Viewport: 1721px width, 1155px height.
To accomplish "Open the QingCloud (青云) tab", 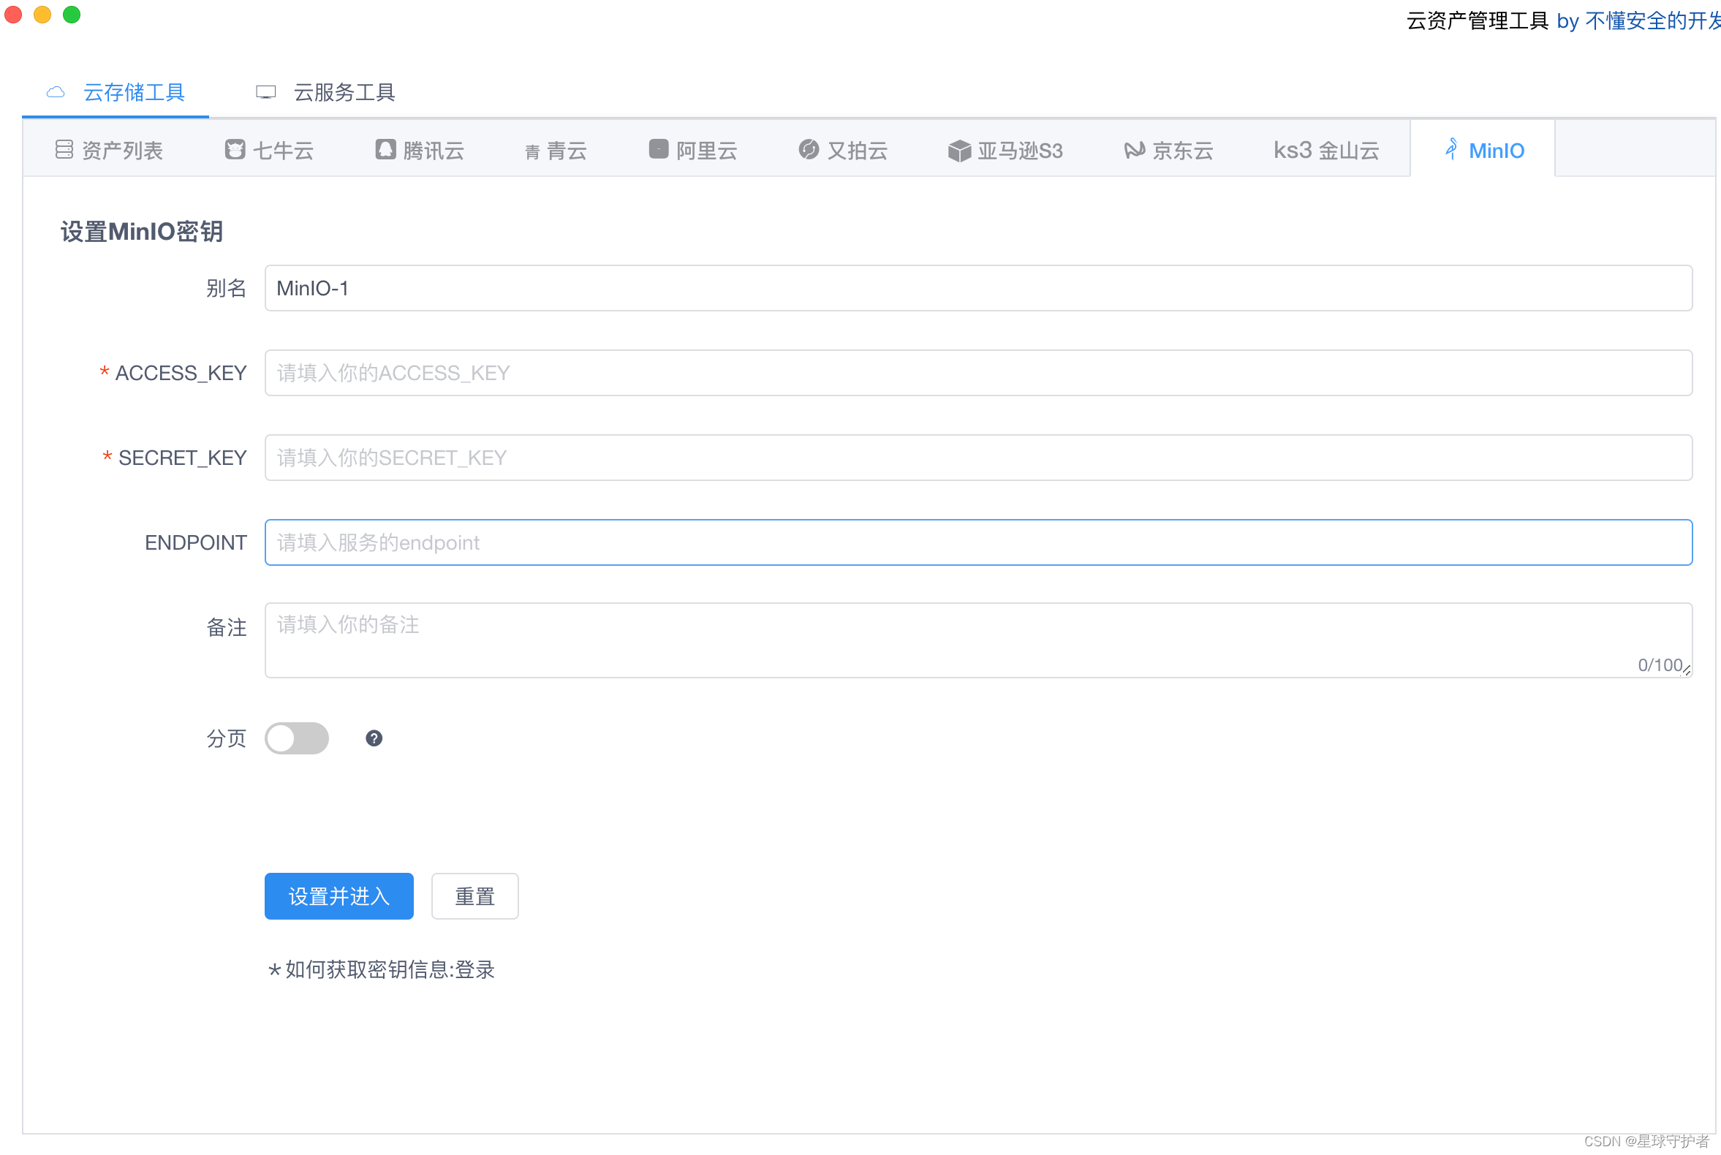I will [556, 151].
